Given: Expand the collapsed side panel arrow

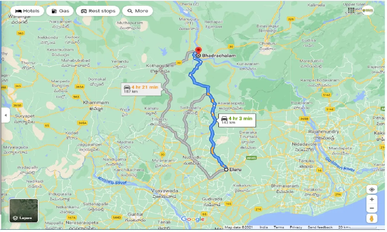Looking at the screenshot, I should (x=5, y=115).
